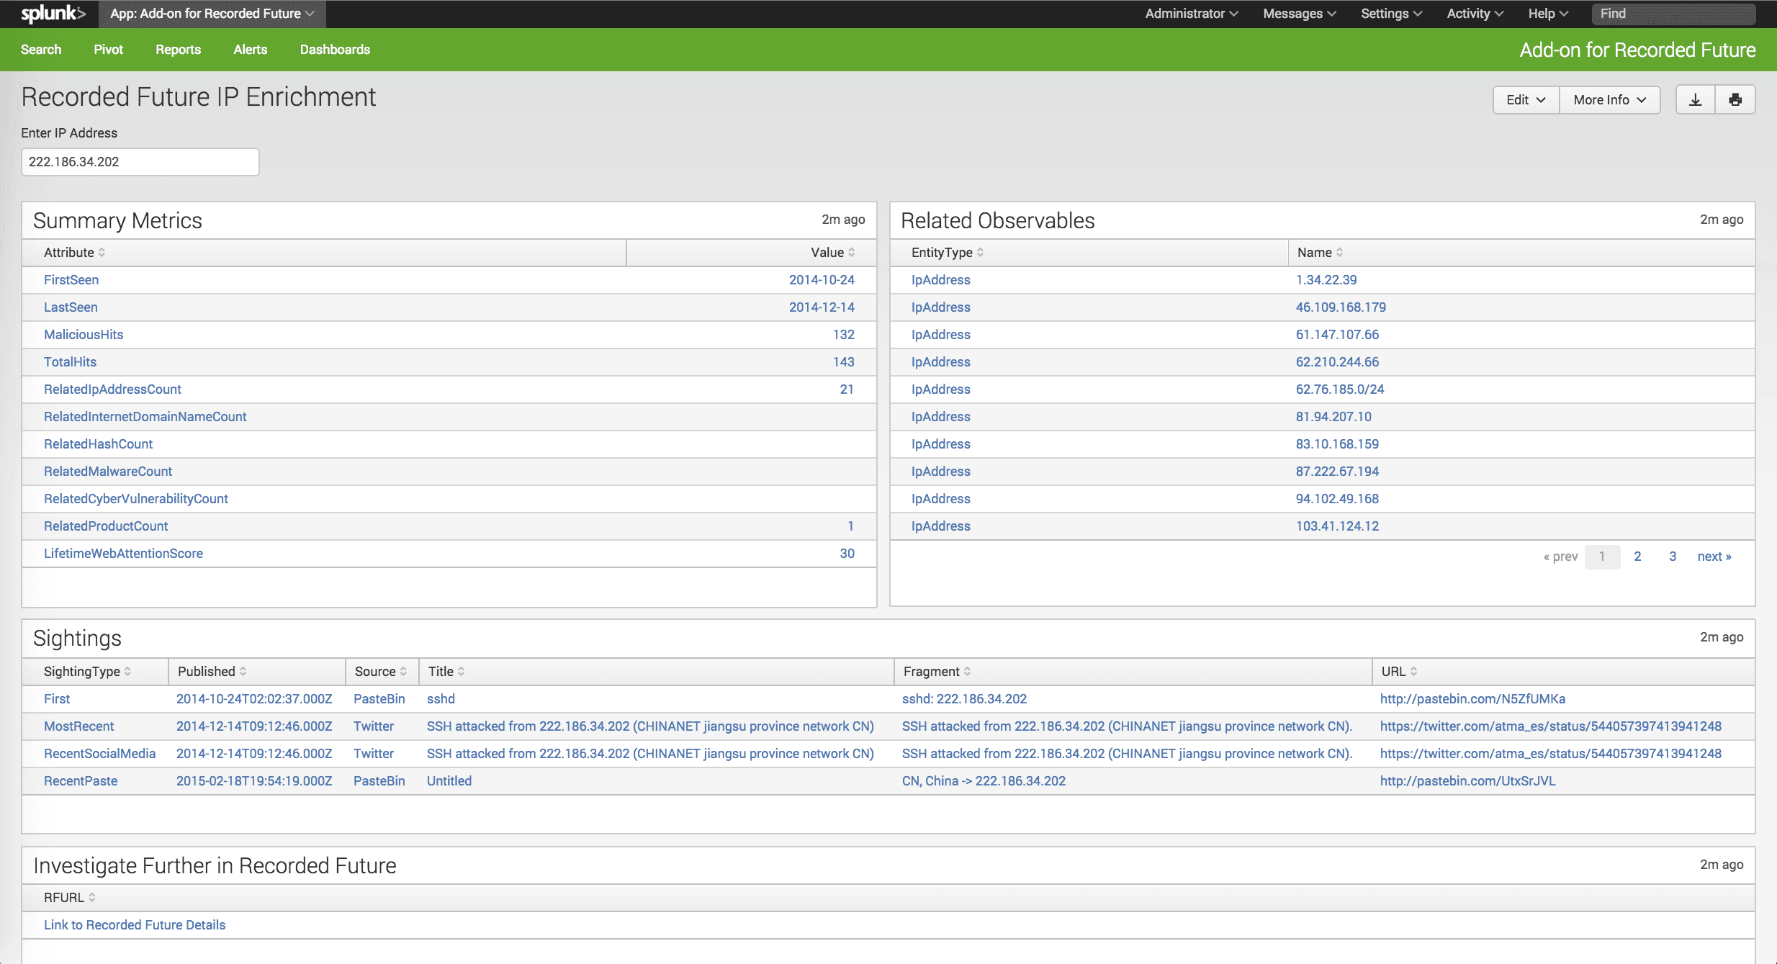
Task: Open the Administrator menu
Action: click(x=1192, y=14)
